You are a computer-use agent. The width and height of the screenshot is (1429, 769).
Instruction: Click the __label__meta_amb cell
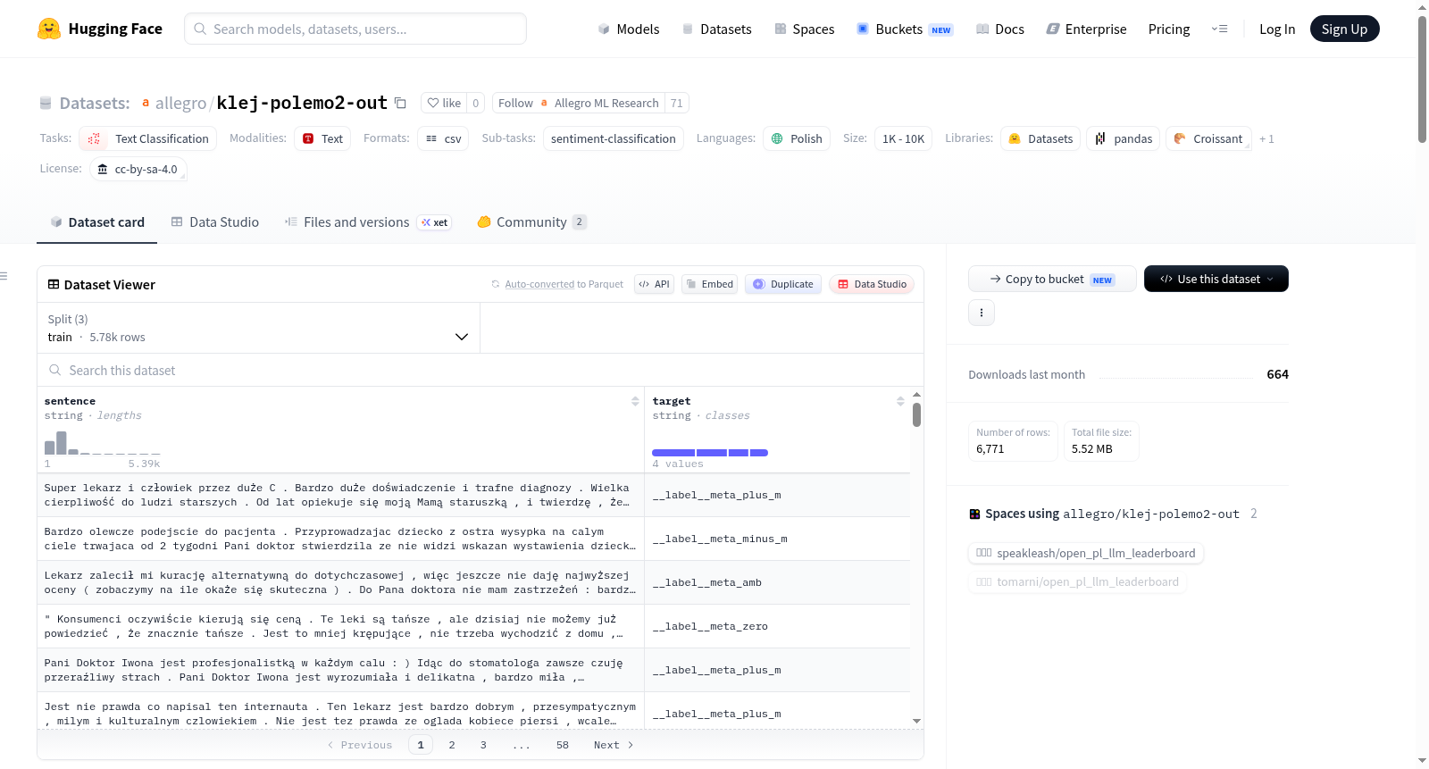tap(777, 582)
